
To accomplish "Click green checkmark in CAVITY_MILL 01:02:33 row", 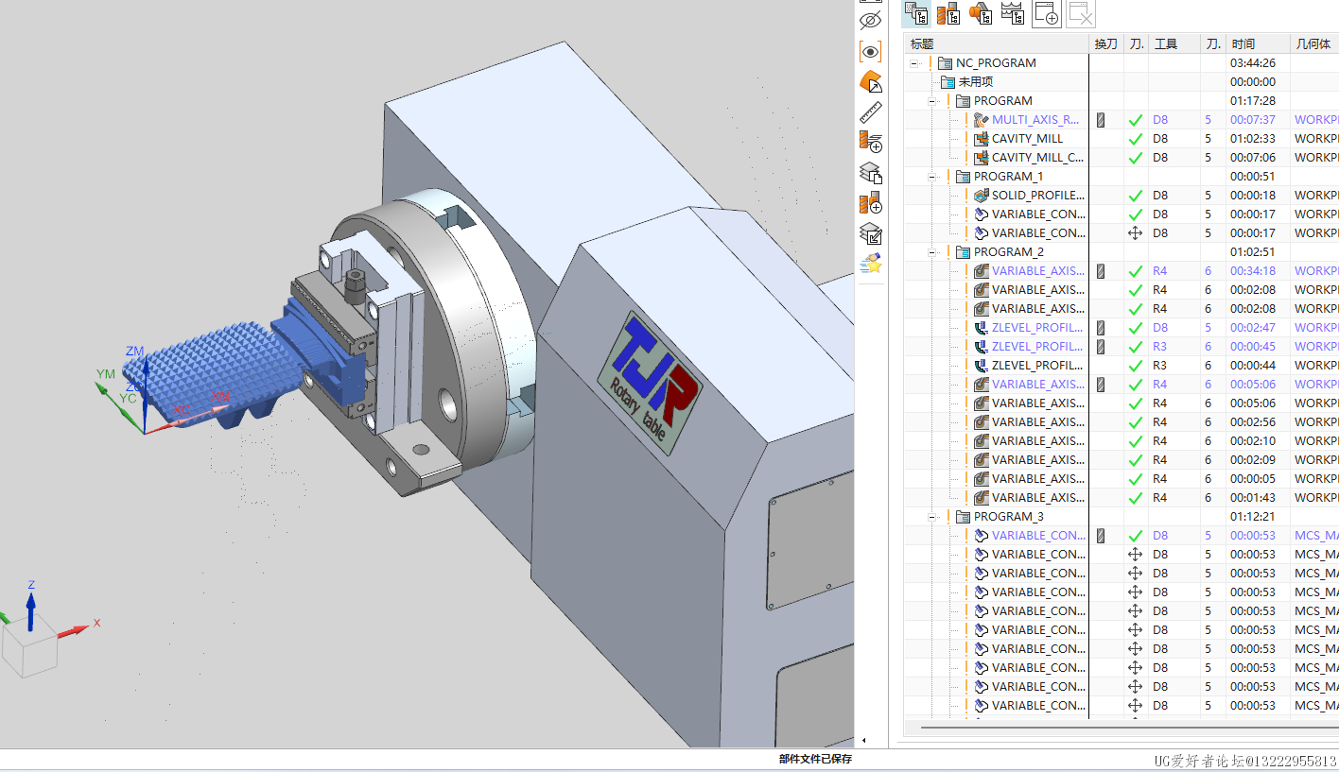I will [1136, 139].
